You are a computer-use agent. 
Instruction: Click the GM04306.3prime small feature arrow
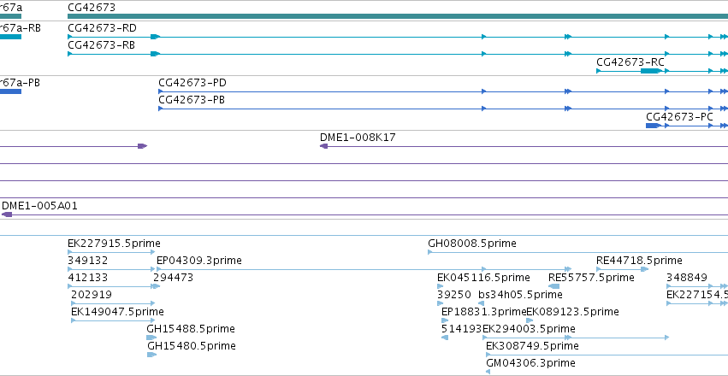[x=488, y=372]
